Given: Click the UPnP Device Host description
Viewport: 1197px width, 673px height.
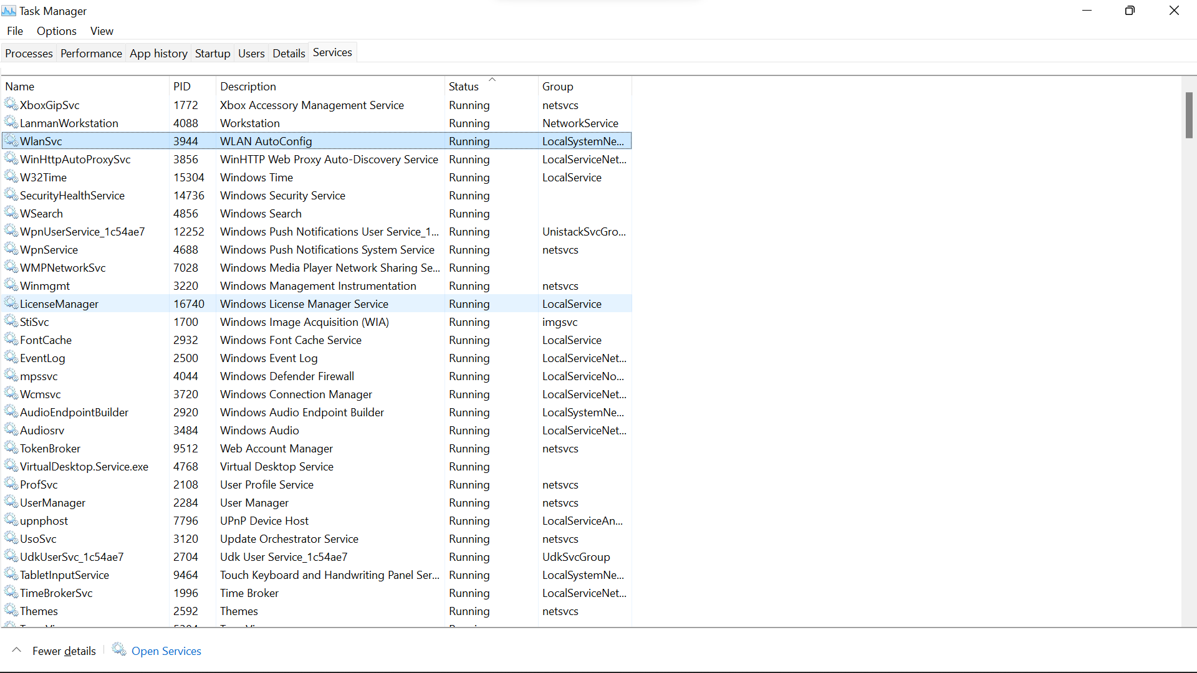Looking at the screenshot, I should [x=264, y=520].
